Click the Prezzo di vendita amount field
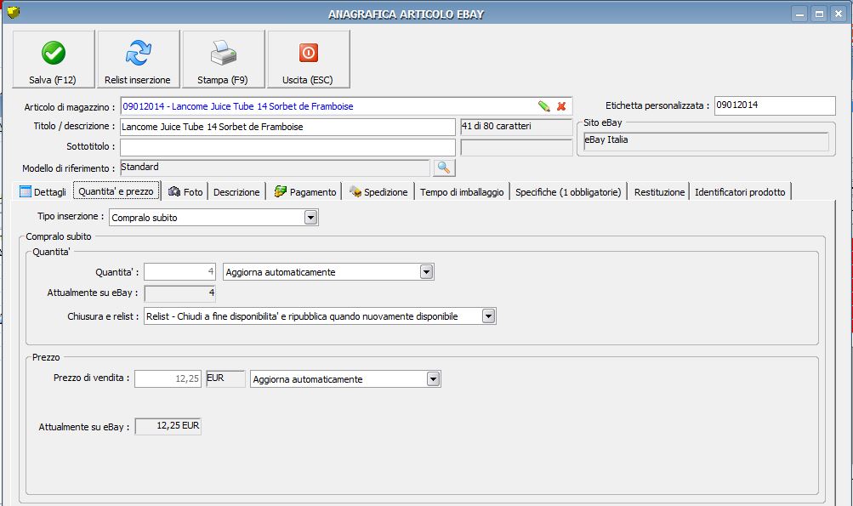The width and height of the screenshot is (853, 506). [x=168, y=378]
